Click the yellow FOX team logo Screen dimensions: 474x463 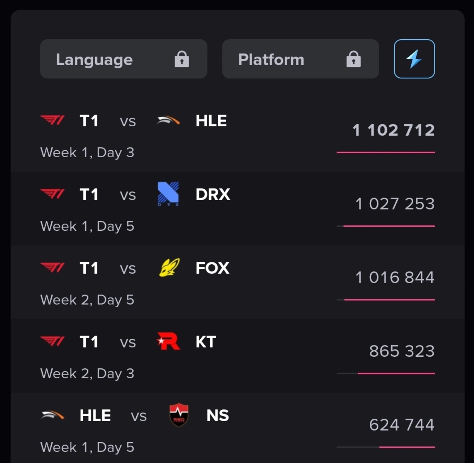[169, 268]
